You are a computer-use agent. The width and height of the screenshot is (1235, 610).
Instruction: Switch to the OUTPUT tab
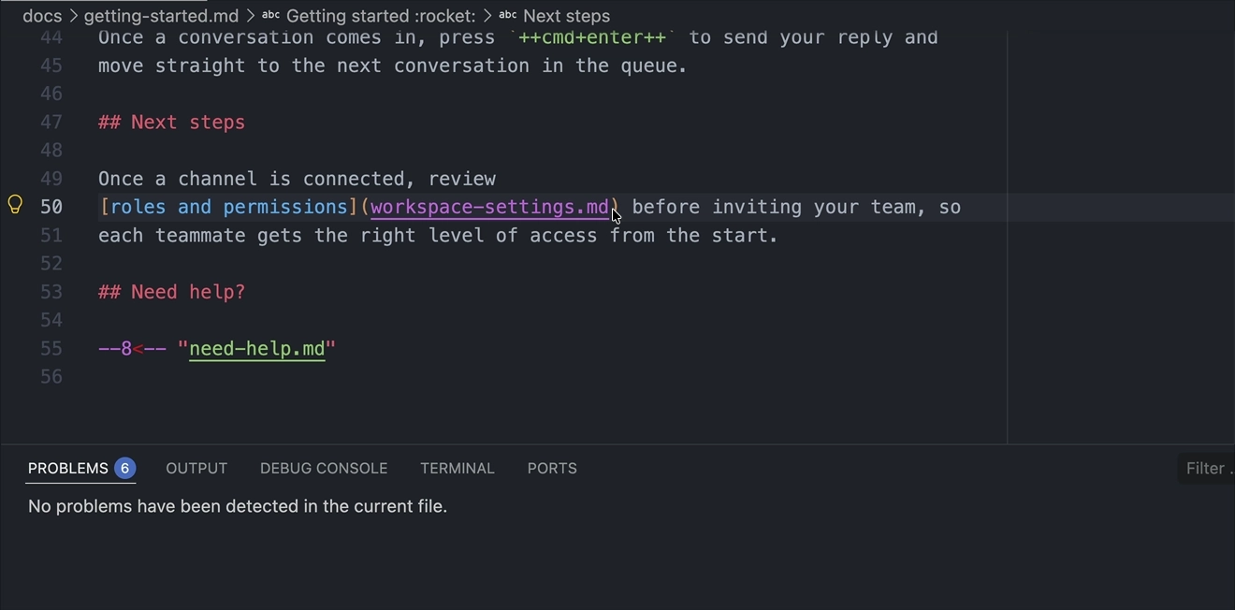point(196,468)
